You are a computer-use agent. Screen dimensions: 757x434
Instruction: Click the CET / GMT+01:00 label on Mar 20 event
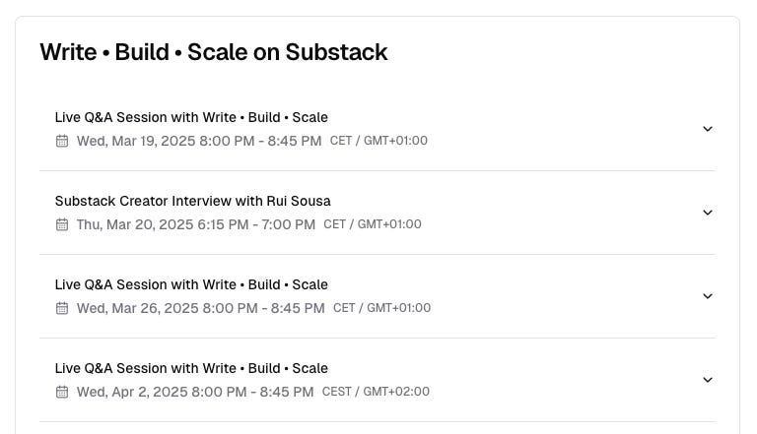(373, 224)
